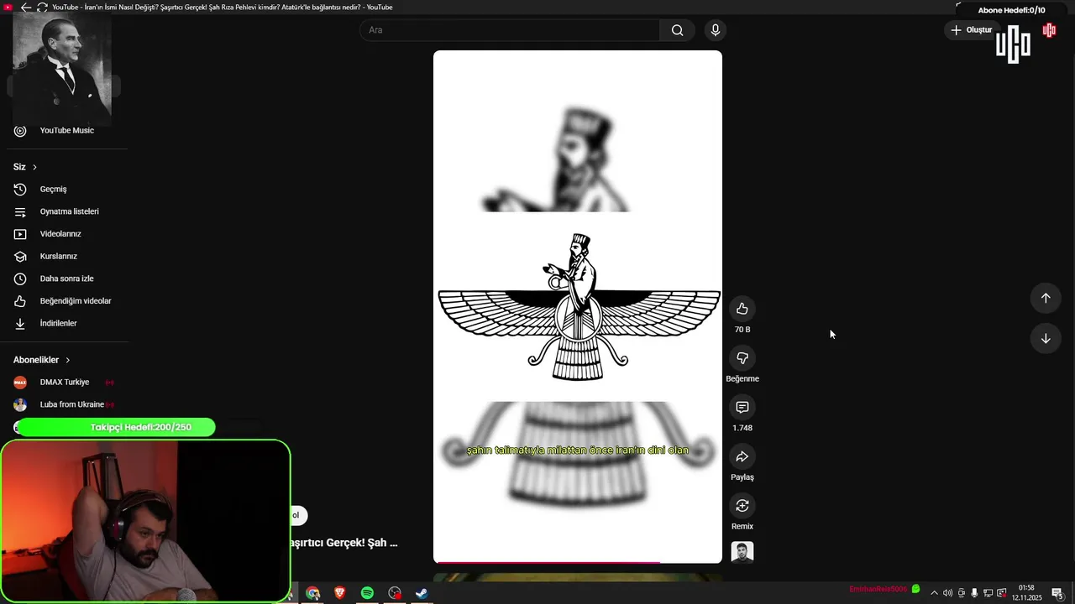This screenshot has width=1075, height=604.
Task: Click the back arrow in the title bar
Action: (x=26, y=7)
